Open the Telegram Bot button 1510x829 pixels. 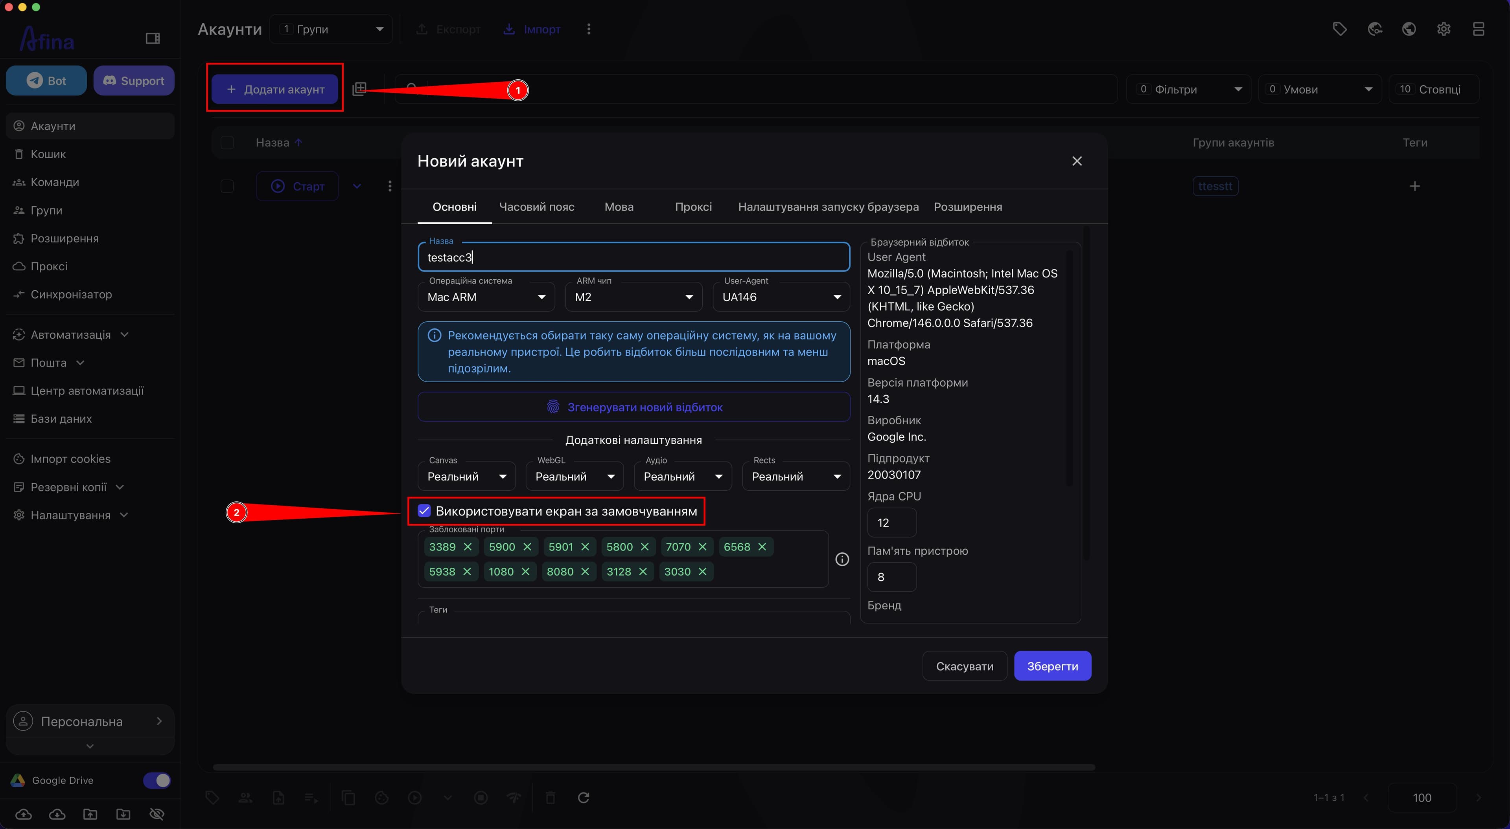[x=46, y=80]
